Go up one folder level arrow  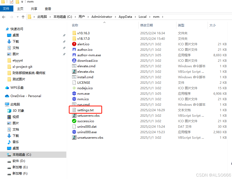(x=23, y=17)
